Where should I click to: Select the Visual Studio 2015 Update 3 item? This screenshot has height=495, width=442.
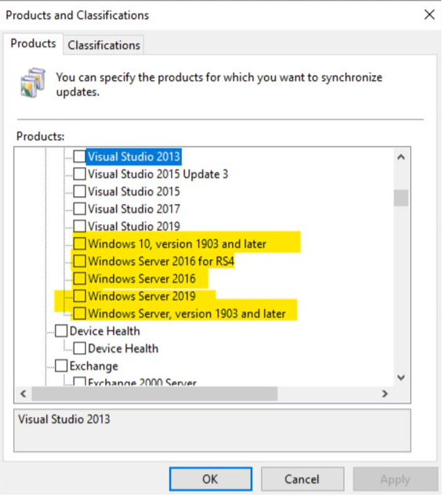point(158,174)
